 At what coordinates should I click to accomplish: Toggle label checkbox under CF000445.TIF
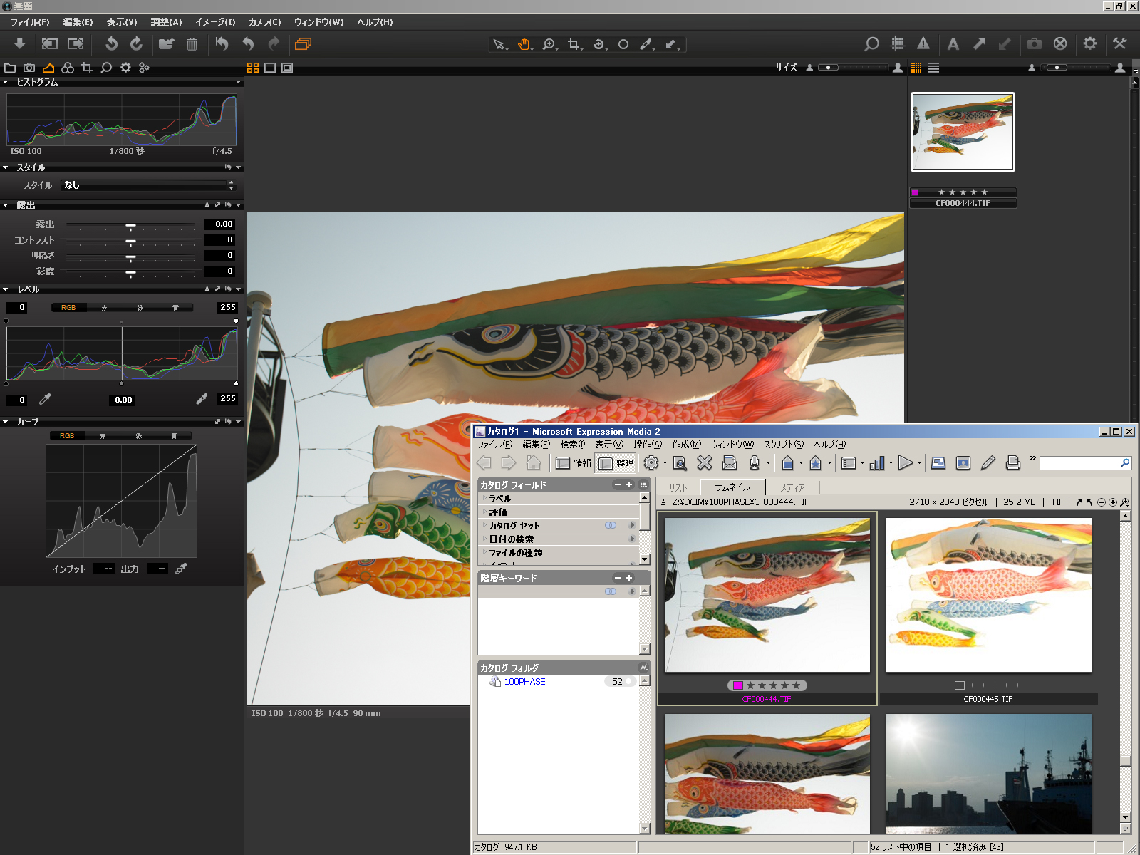pos(959,685)
